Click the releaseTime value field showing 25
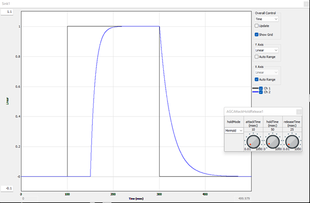The width and height of the screenshot is (310, 203). pyautogui.click(x=292, y=129)
